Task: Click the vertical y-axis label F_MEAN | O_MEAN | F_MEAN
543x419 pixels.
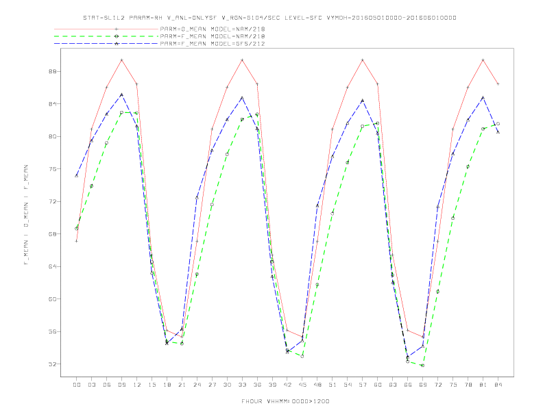Action: 26,215
